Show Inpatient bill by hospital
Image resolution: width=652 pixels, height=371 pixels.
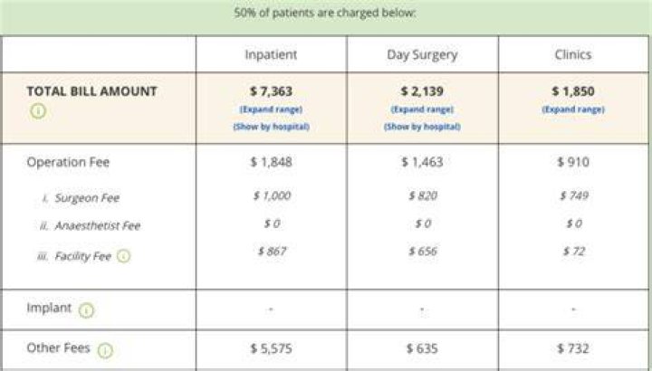[x=271, y=127]
